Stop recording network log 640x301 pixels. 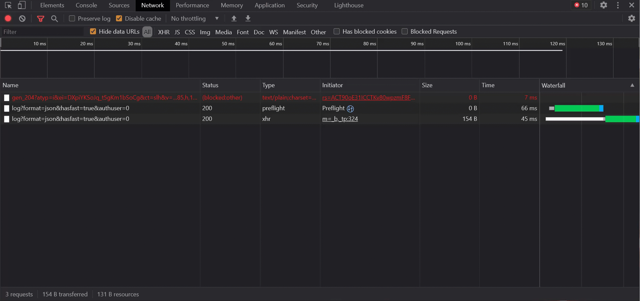[x=8, y=19]
